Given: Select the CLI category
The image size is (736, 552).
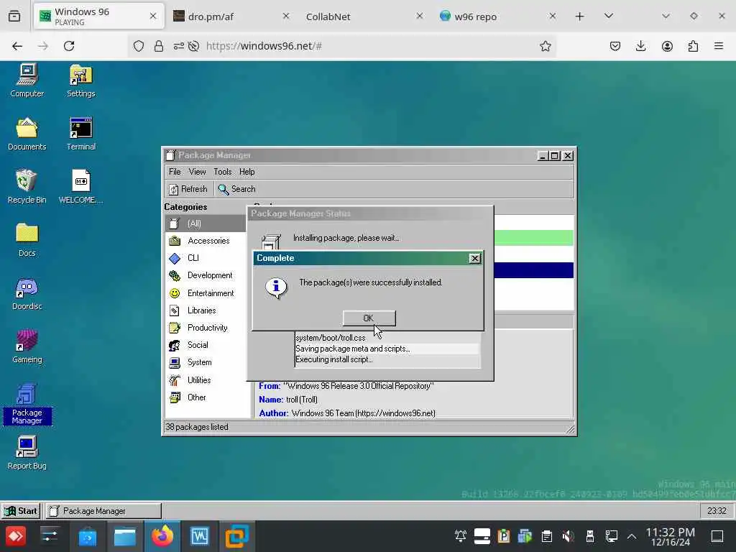Looking at the screenshot, I should point(205,258).
